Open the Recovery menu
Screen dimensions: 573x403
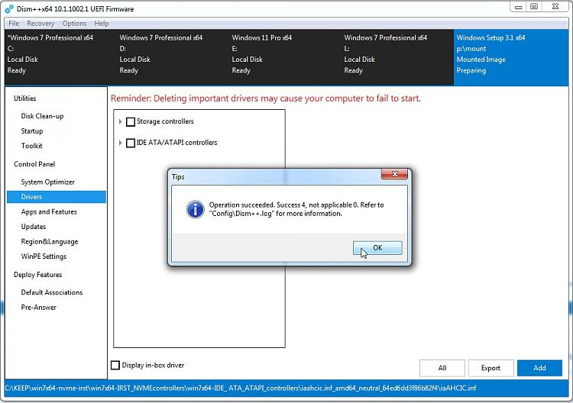40,24
